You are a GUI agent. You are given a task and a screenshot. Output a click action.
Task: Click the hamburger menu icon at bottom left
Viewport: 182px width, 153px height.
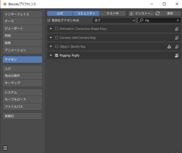click(5, 148)
